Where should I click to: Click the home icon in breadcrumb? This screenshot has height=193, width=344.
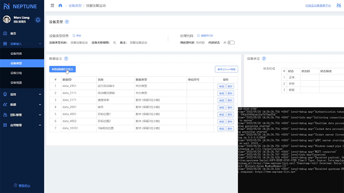60,6
